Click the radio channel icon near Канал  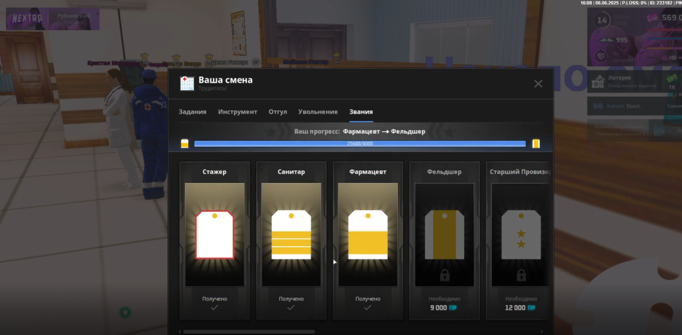point(599,106)
